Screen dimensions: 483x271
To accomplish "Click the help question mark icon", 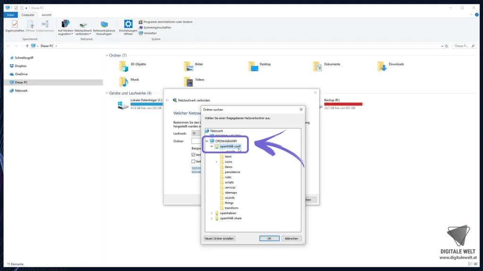I will point(476,15).
